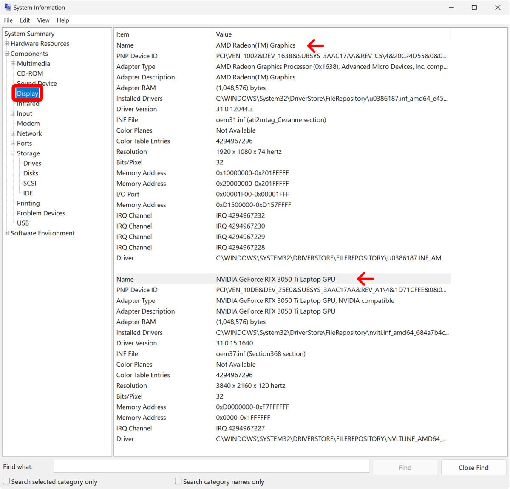Select the USB category
Image resolution: width=510 pixels, height=489 pixels.
[23, 223]
